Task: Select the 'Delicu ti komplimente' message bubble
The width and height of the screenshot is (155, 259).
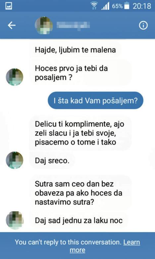Action: click(80, 133)
